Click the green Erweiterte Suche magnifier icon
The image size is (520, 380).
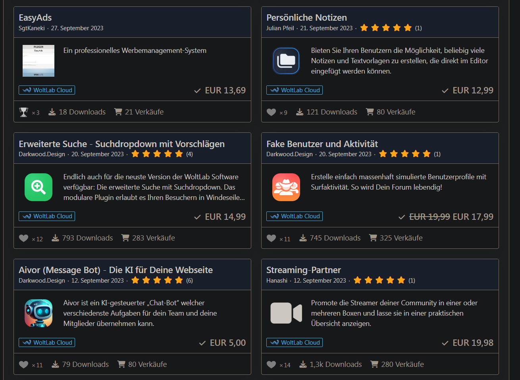point(39,187)
